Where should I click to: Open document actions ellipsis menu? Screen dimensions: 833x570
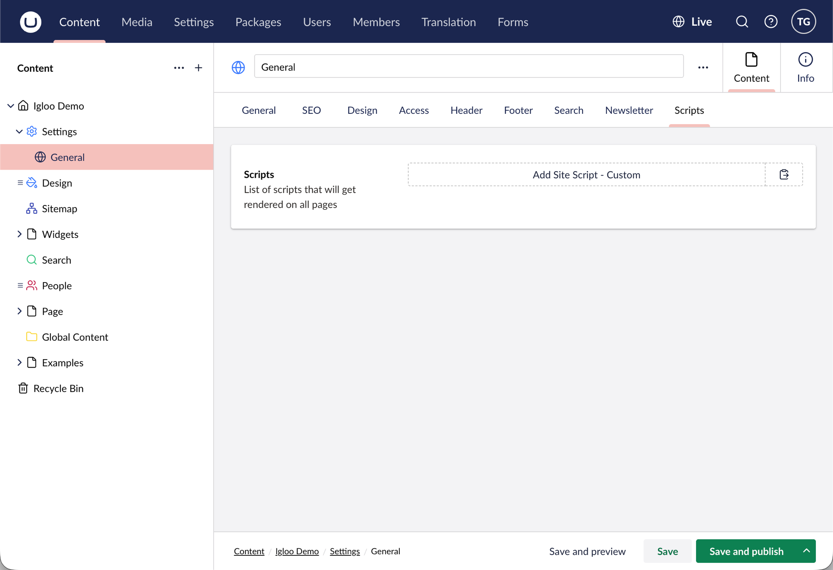(703, 67)
